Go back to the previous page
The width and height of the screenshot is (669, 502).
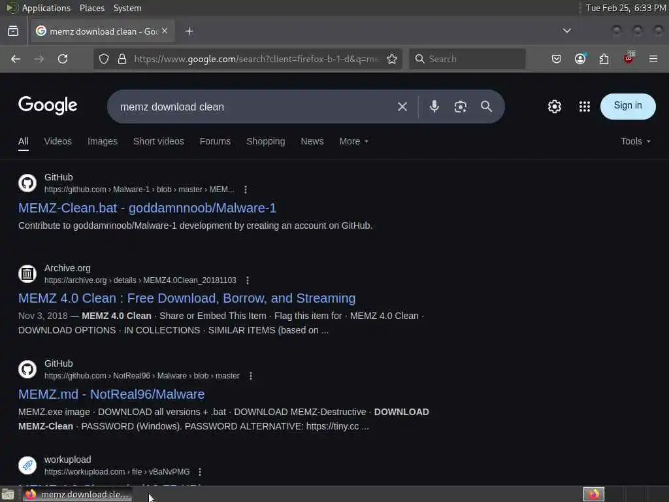(16, 59)
